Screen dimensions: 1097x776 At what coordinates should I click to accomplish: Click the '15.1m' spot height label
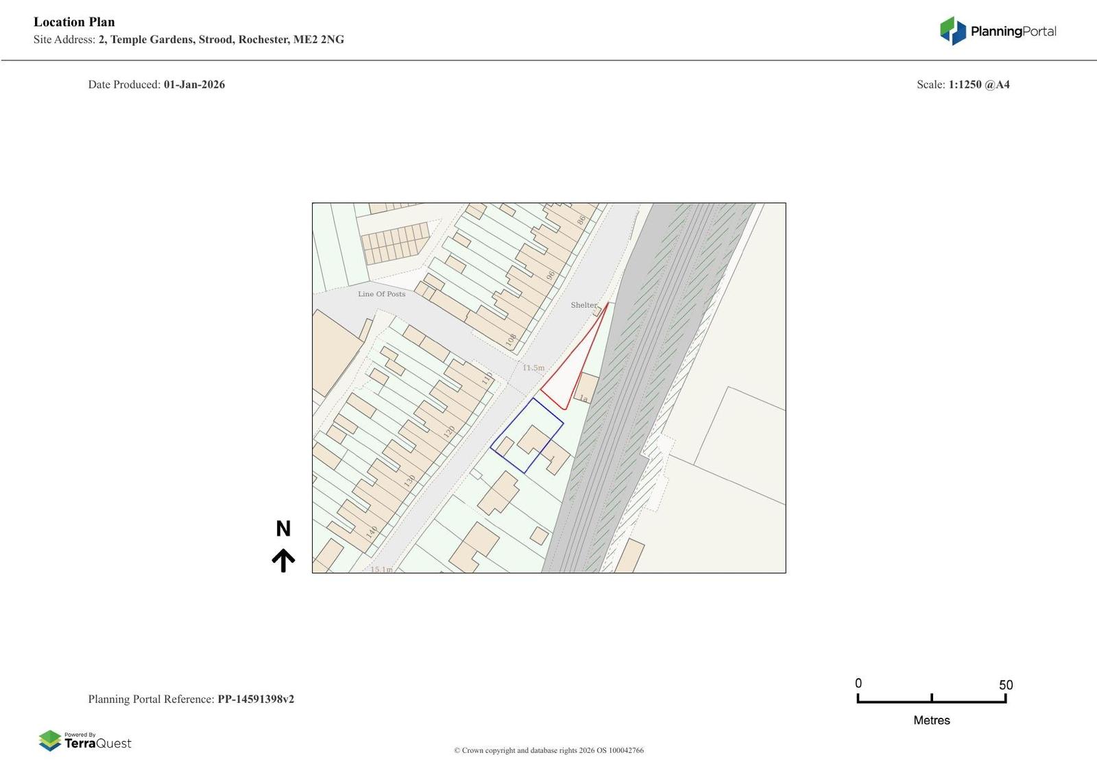pyautogui.click(x=382, y=570)
